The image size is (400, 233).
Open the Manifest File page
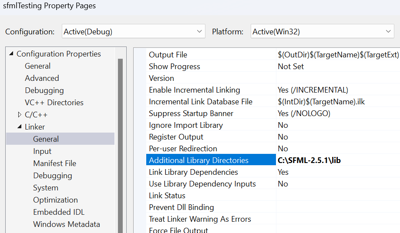click(x=54, y=163)
